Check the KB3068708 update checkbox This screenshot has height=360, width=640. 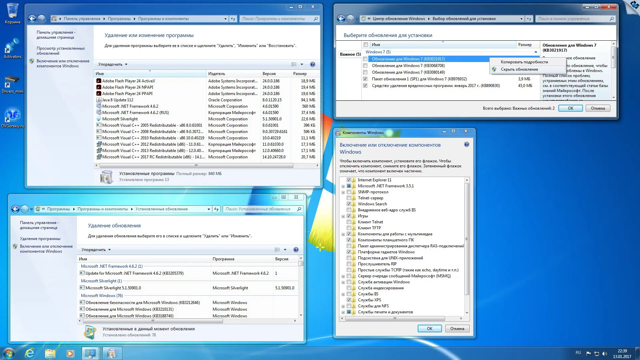[365, 66]
